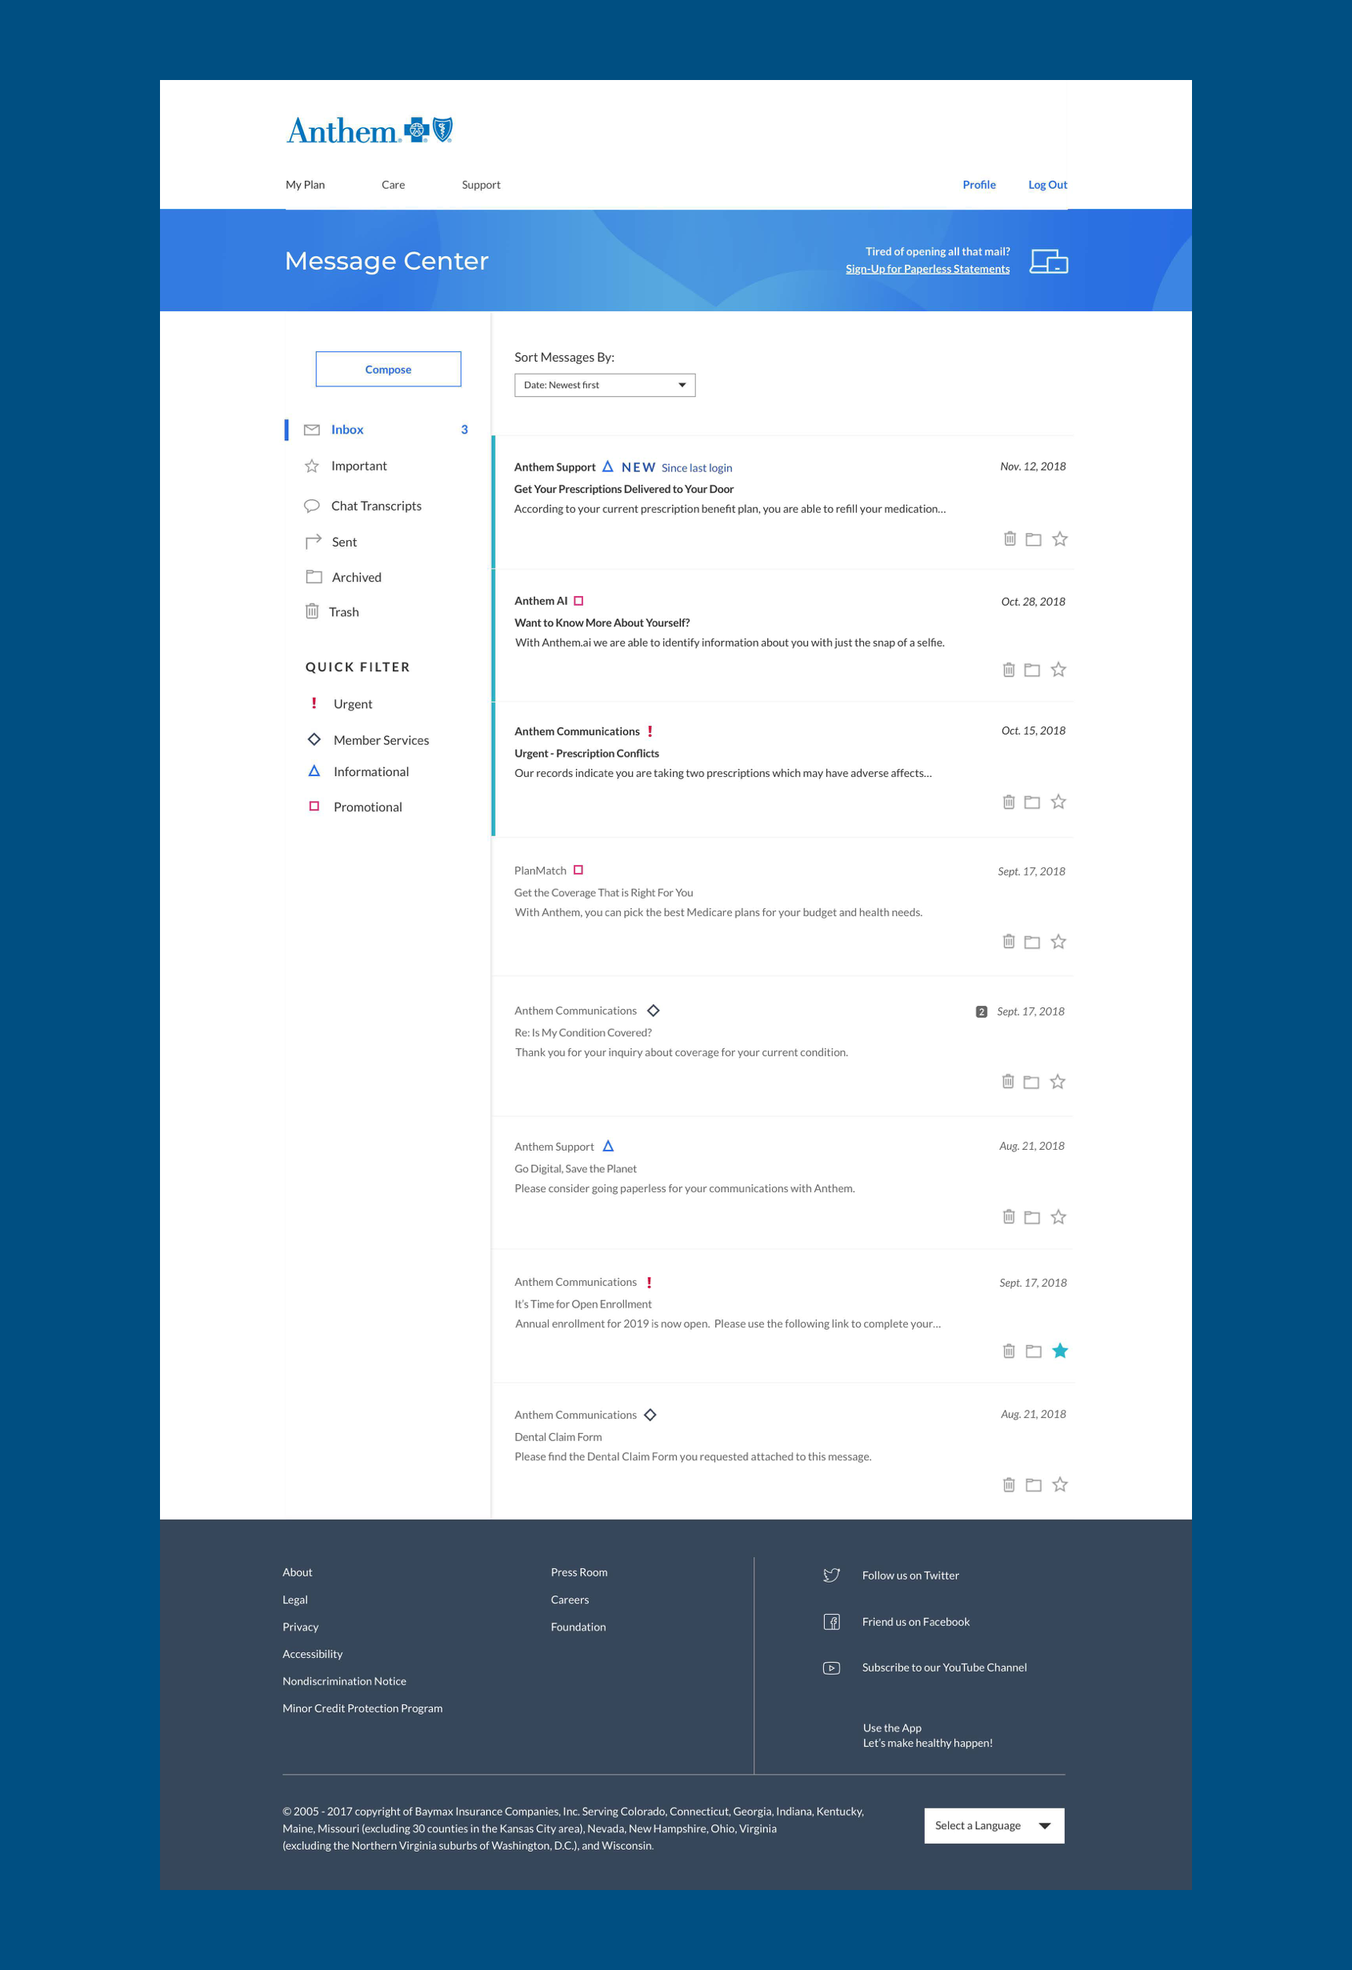The image size is (1352, 1970).
Task: Archive the PlanMatch coverage message
Action: coord(1031,942)
